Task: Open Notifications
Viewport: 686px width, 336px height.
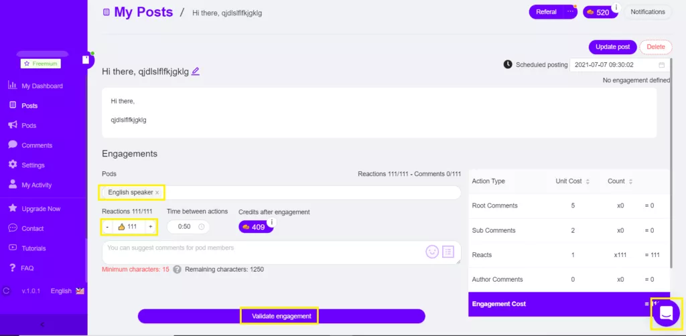Action: [x=648, y=12]
